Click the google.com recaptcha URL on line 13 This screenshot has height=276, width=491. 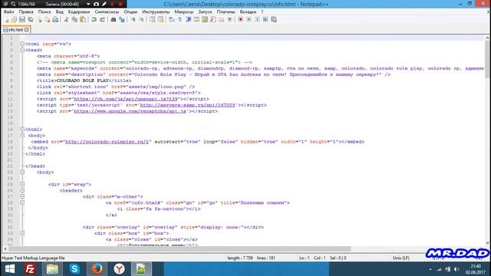(x=130, y=111)
